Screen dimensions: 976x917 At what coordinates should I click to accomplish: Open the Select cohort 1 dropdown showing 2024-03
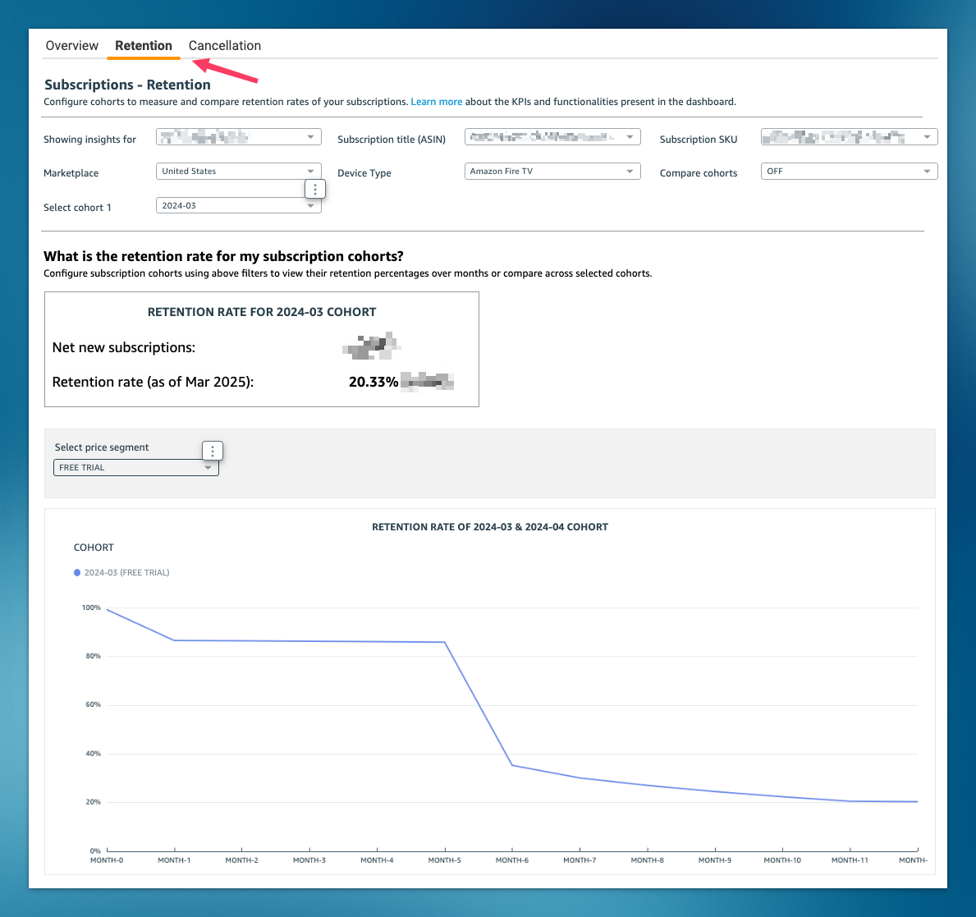click(238, 205)
